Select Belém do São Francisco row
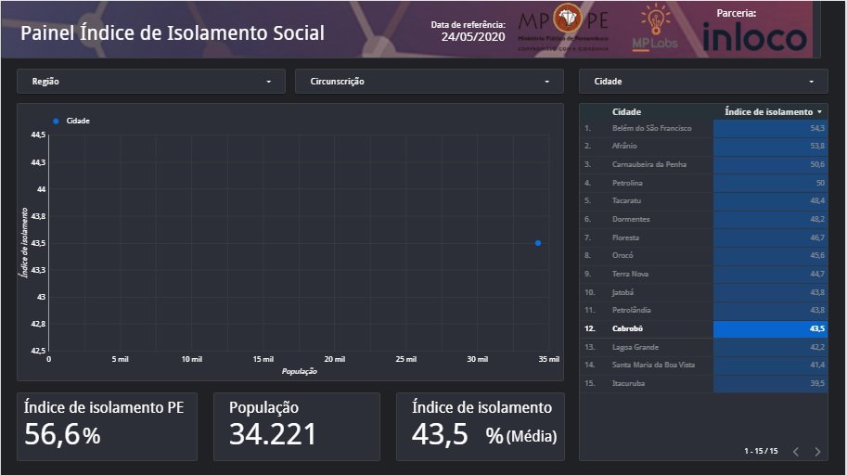Image resolution: width=847 pixels, height=475 pixels. click(651, 128)
